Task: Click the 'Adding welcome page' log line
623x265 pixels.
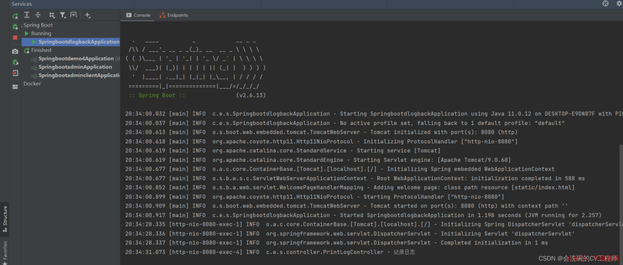Action: (x=350, y=187)
